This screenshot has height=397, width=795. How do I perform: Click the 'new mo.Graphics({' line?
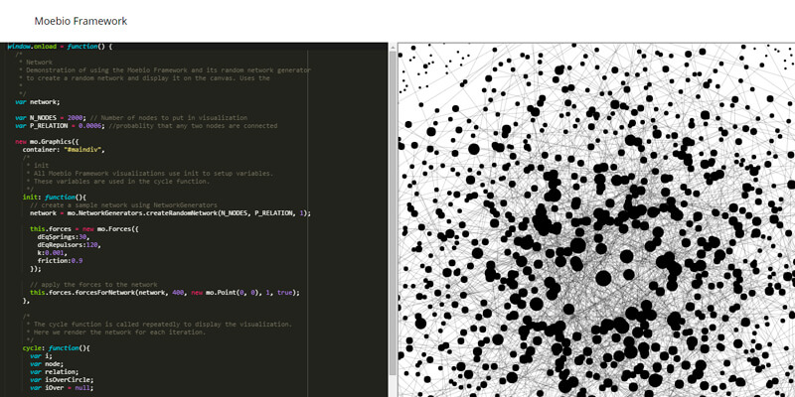point(47,141)
